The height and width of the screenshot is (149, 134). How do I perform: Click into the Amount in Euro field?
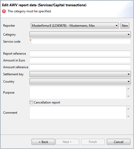(80, 60)
